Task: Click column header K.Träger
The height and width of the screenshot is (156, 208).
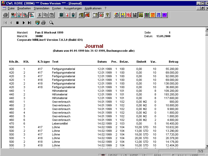Action: (44, 62)
